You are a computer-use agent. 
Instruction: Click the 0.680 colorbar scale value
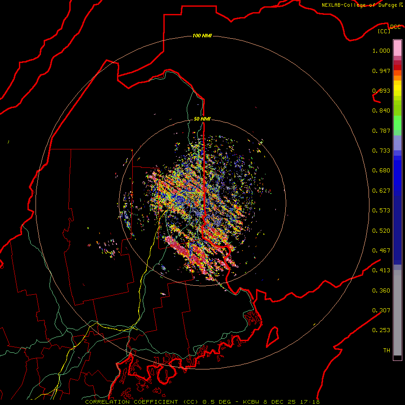(381, 171)
